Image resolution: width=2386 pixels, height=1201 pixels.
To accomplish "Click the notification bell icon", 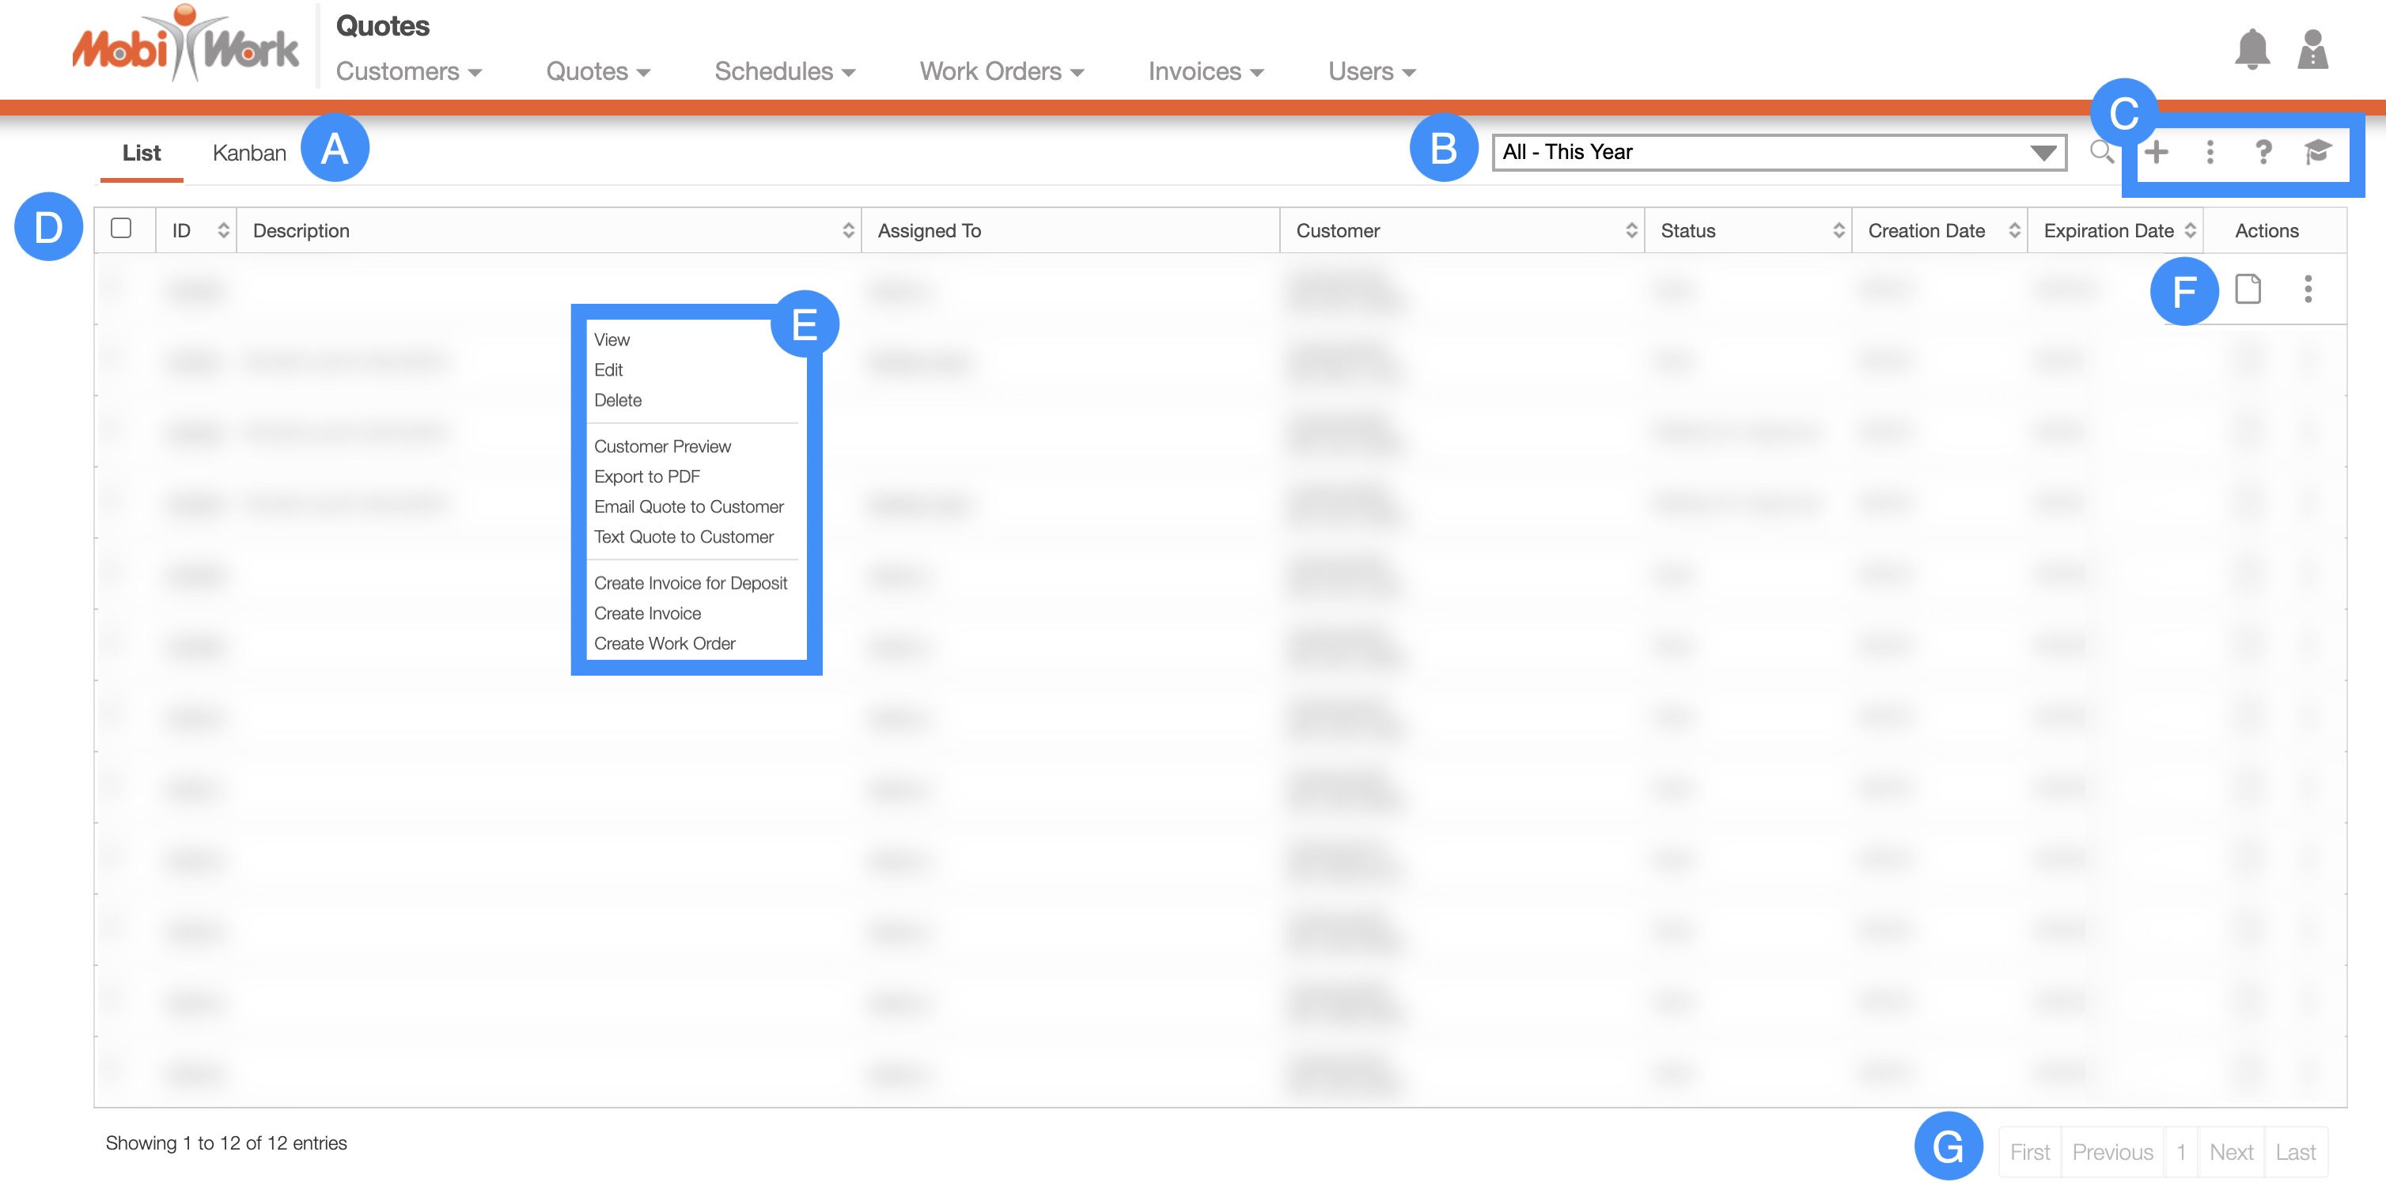I will pos(2251,49).
